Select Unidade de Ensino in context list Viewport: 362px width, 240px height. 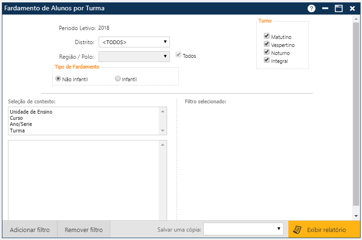point(31,112)
